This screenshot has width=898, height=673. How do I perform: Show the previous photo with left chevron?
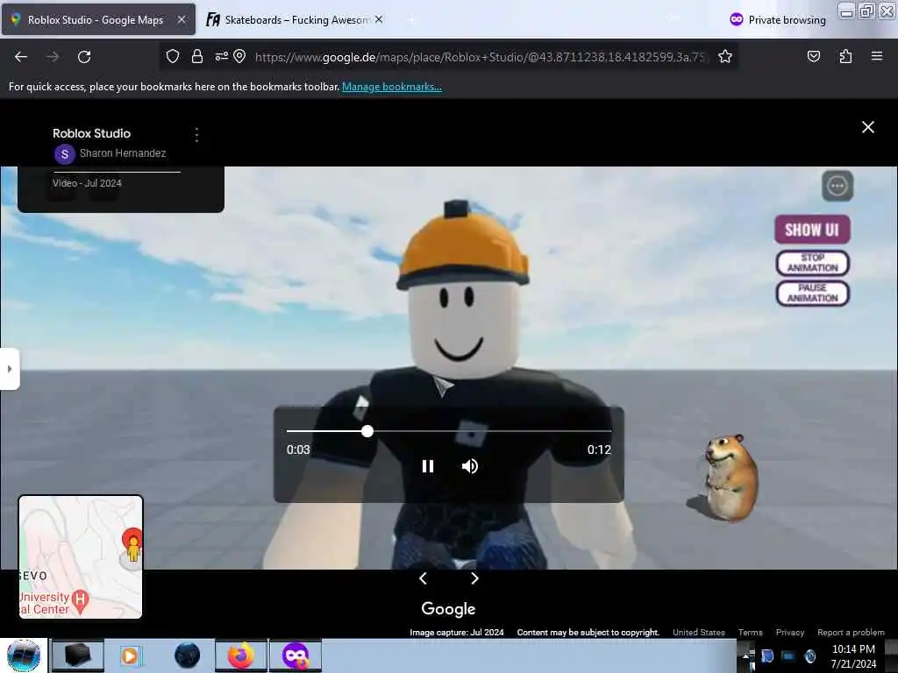[424, 578]
